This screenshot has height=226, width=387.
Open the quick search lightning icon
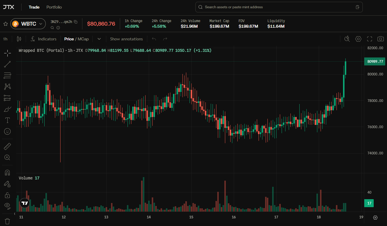347,39
